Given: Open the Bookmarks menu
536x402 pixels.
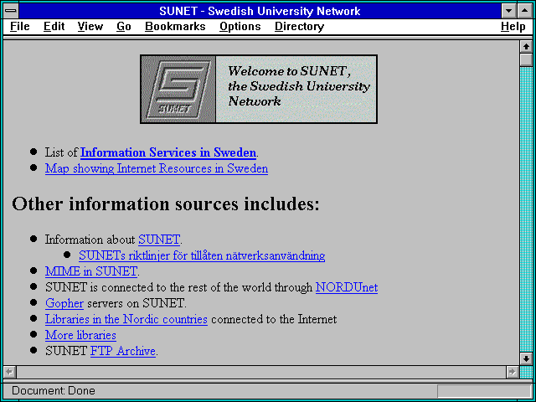Looking at the screenshot, I should click(x=175, y=27).
